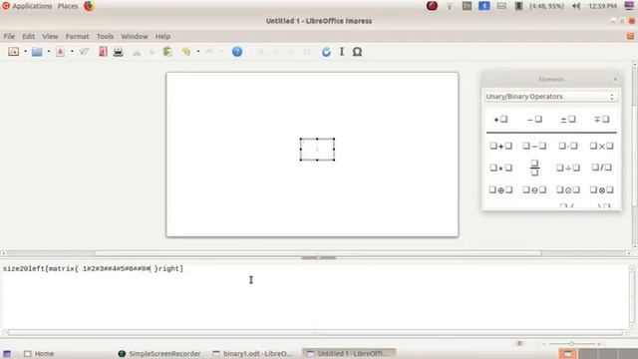Viewport: 638px width, 359px height.
Task: Insert the minus-plus sign element
Action: click(602, 120)
